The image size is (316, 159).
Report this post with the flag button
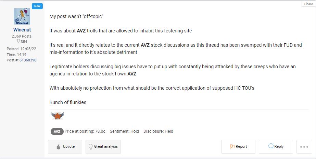[238, 146]
